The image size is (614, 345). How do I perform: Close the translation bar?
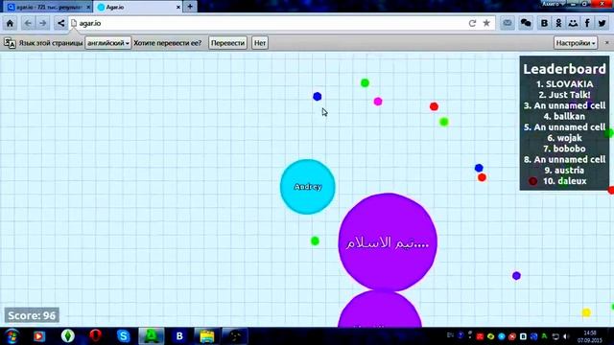click(x=607, y=42)
